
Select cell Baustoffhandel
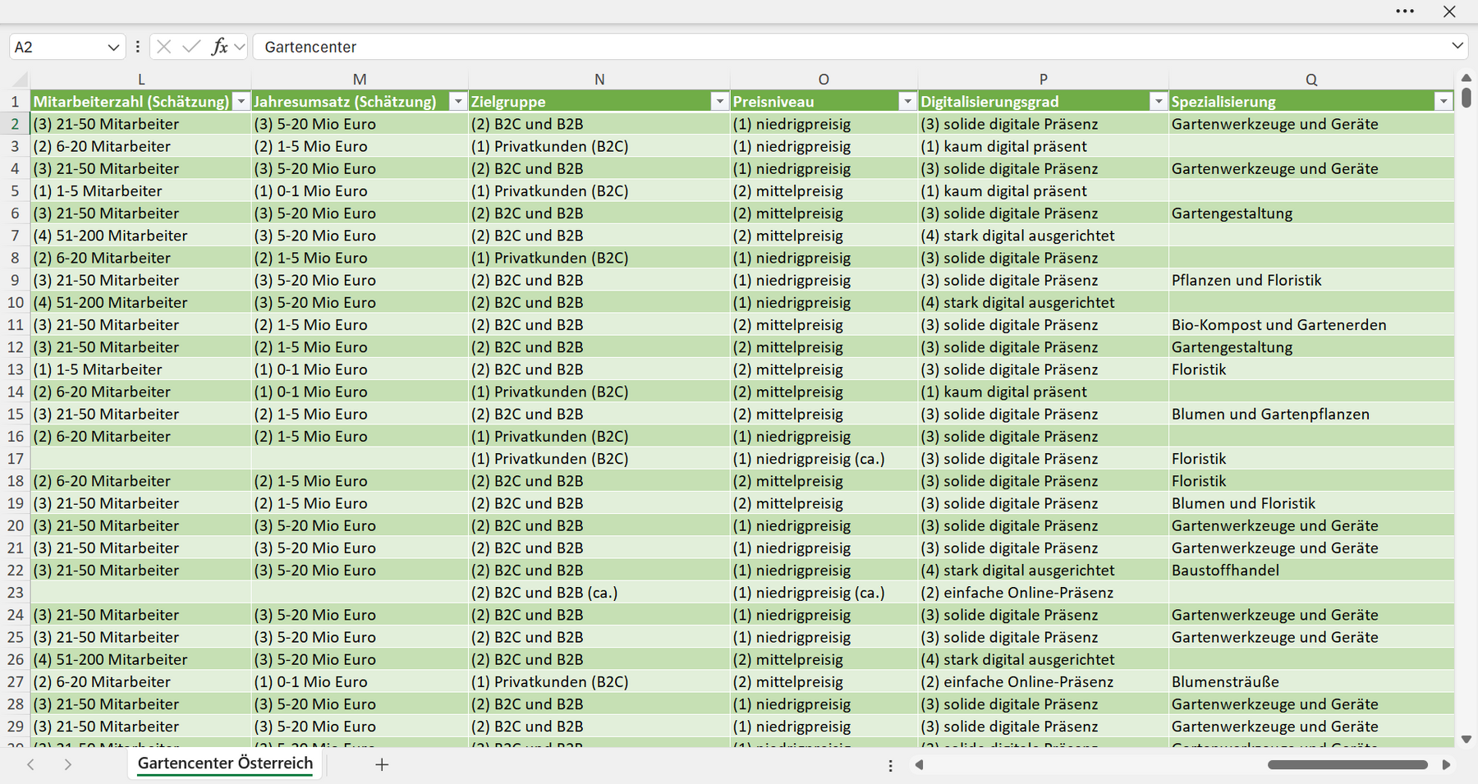tap(1311, 571)
